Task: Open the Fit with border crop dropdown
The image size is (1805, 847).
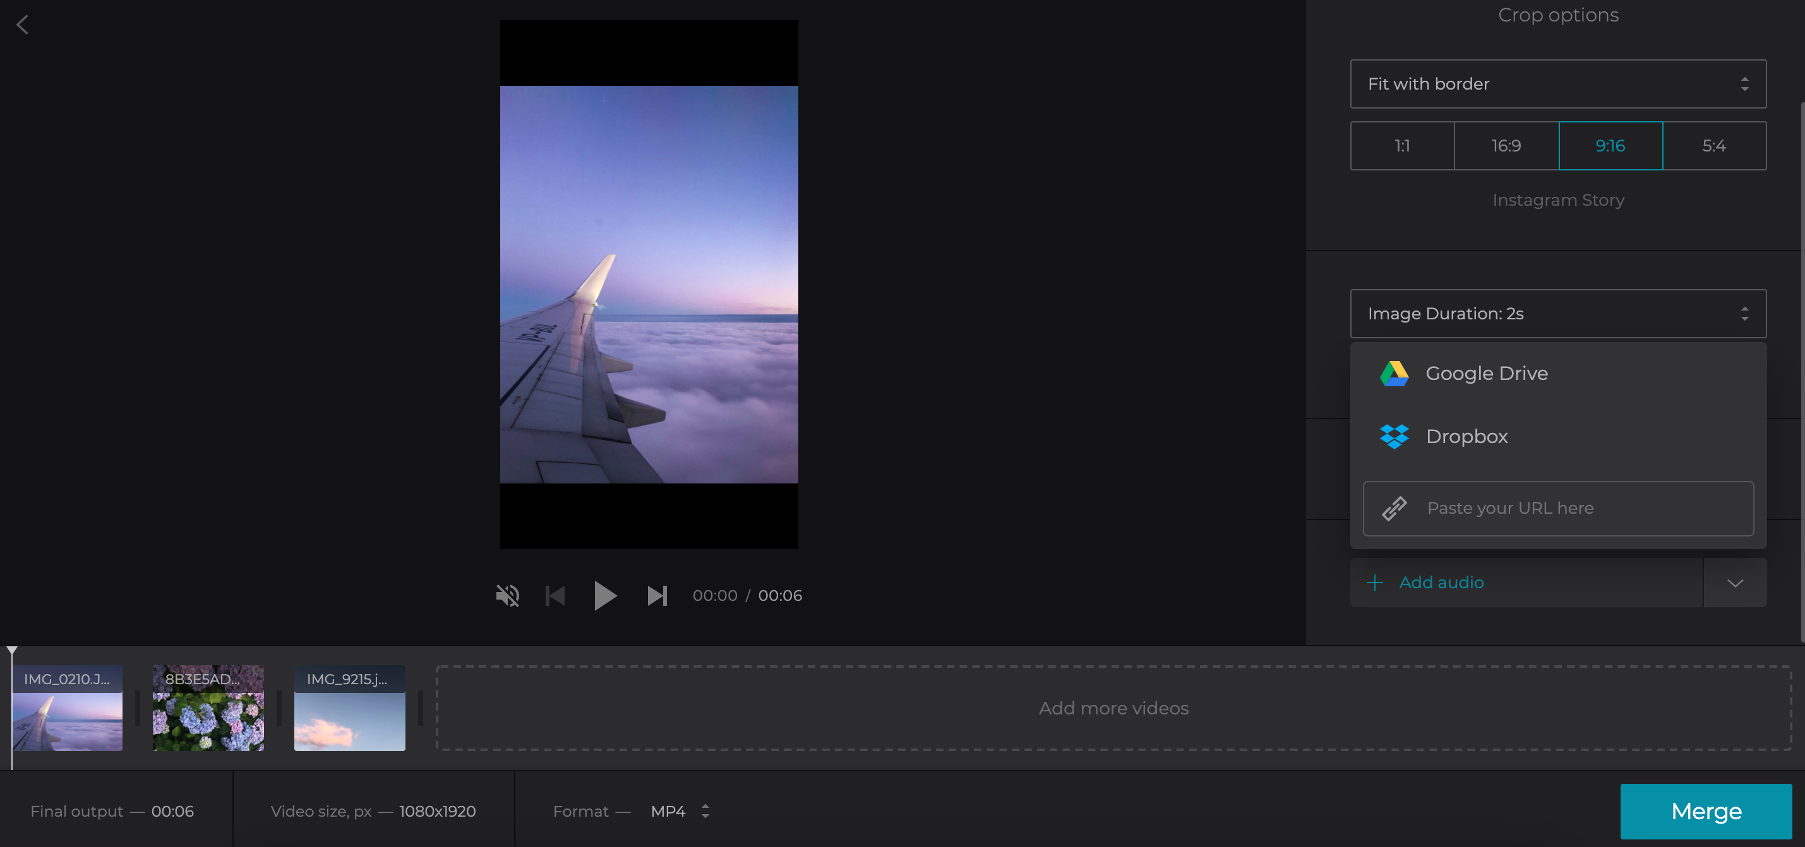Action: 1557,84
